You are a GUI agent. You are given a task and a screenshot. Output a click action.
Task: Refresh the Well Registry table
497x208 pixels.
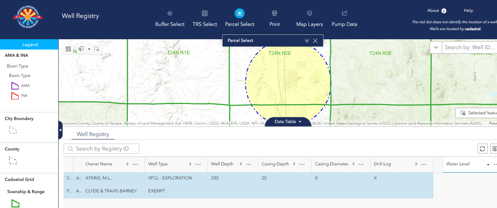coord(483,149)
